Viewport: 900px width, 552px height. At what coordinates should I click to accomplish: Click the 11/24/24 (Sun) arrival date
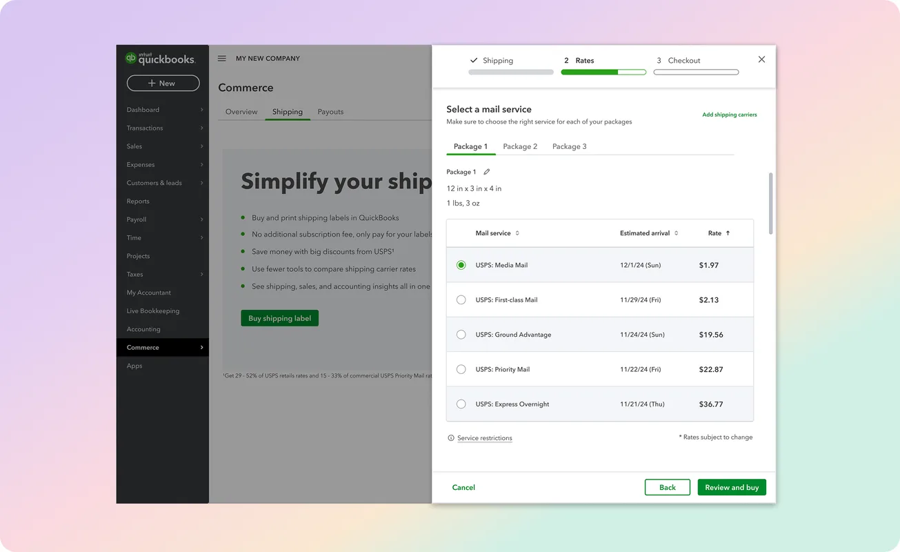tap(642, 335)
